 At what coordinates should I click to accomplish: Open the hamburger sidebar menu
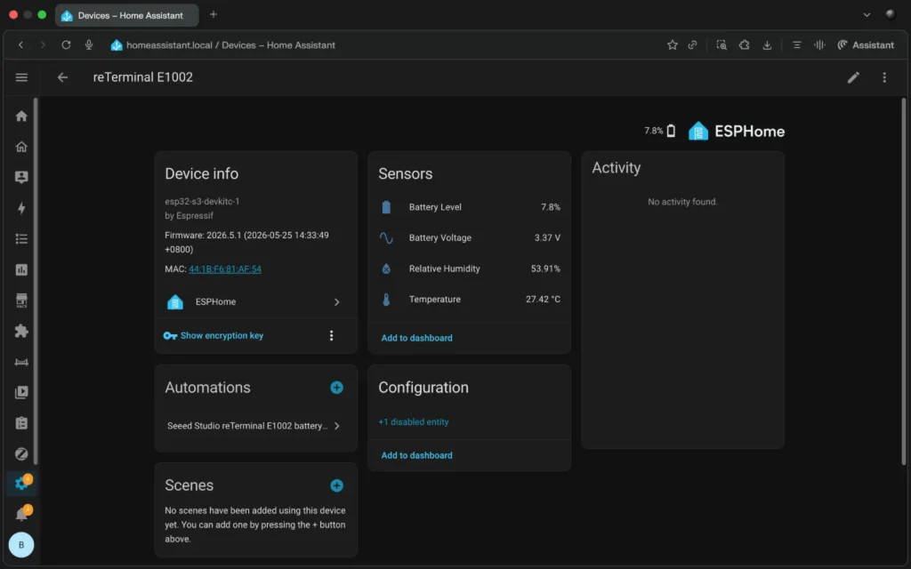[x=21, y=77]
